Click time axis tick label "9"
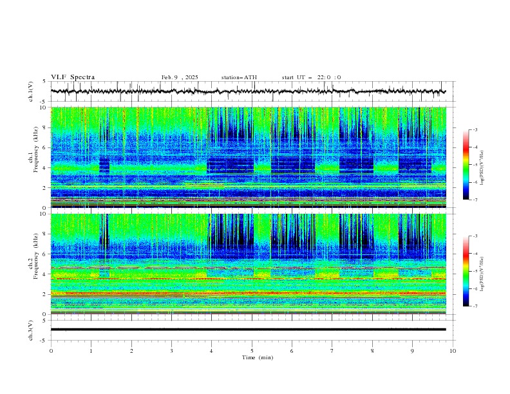510x394 pixels. point(412,351)
